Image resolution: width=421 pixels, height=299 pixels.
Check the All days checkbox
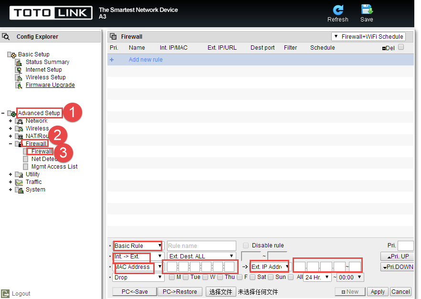click(x=291, y=277)
